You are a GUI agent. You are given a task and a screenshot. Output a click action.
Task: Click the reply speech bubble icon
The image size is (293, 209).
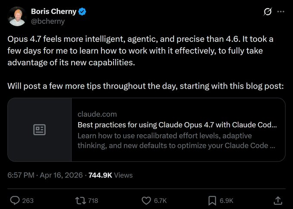point(15,201)
